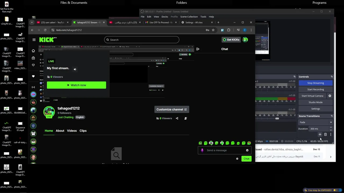Click Chrome address bar URL
Image resolution: width=344 pixels, height=193 pixels.
pyautogui.click(x=69, y=30)
